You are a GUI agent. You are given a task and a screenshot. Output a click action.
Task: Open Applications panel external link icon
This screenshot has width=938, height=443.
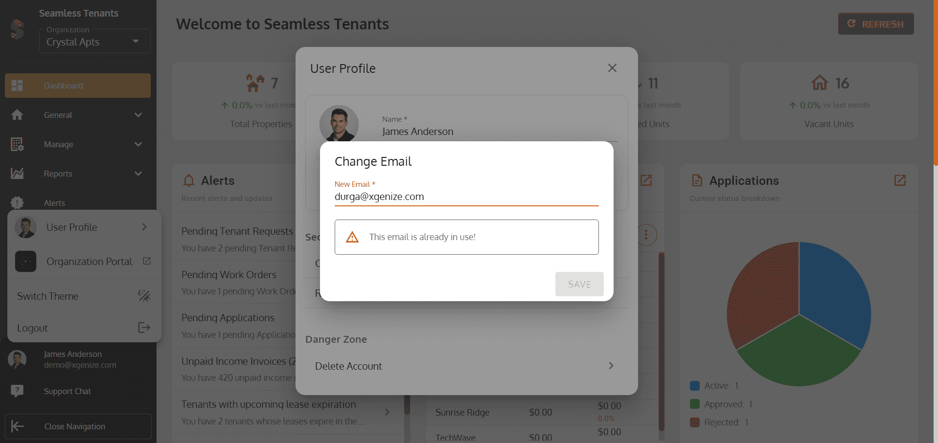900,180
